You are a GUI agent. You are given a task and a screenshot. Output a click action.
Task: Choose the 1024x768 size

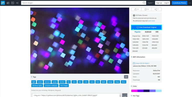coord(145,45)
